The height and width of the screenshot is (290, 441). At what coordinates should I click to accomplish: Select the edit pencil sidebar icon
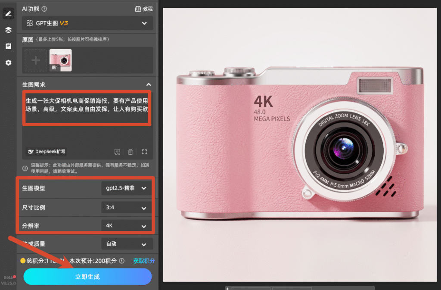[9, 13]
